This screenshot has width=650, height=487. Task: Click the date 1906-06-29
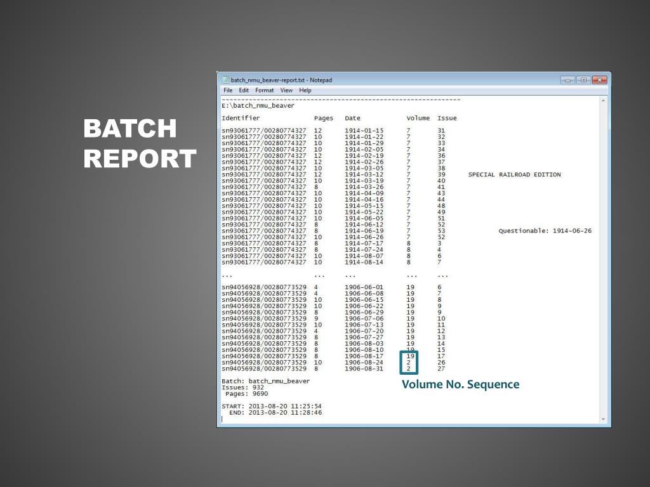364,312
